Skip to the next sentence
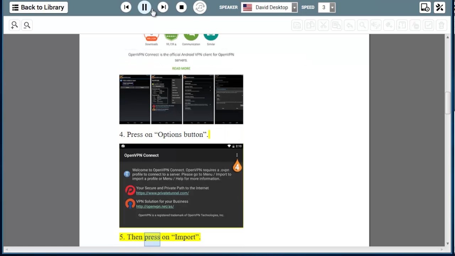 [163, 7]
